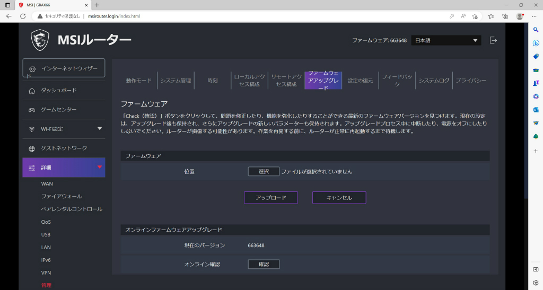Click the gear icon of インターネットウィザード

pyautogui.click(x=32, y=69)
